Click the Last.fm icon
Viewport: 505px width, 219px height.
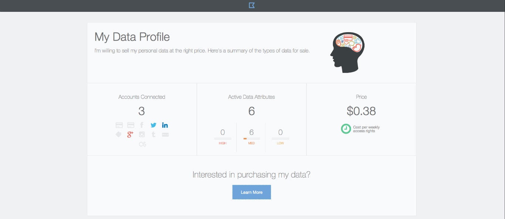(142, 144)
